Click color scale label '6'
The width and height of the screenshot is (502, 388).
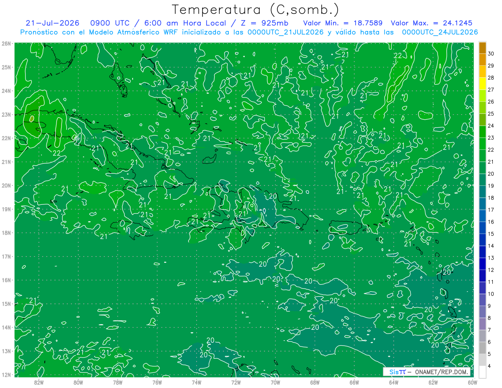pos(490,342)
